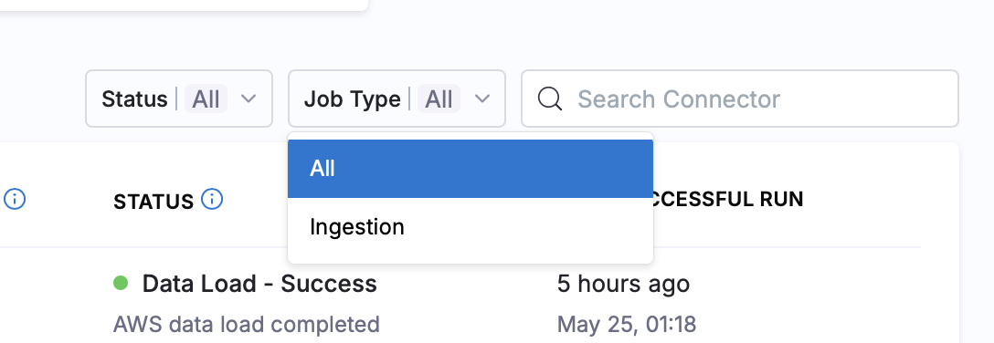Click the Job Type filter label
This screenshot has height=343, width=994.
click(x=352, y=99)
